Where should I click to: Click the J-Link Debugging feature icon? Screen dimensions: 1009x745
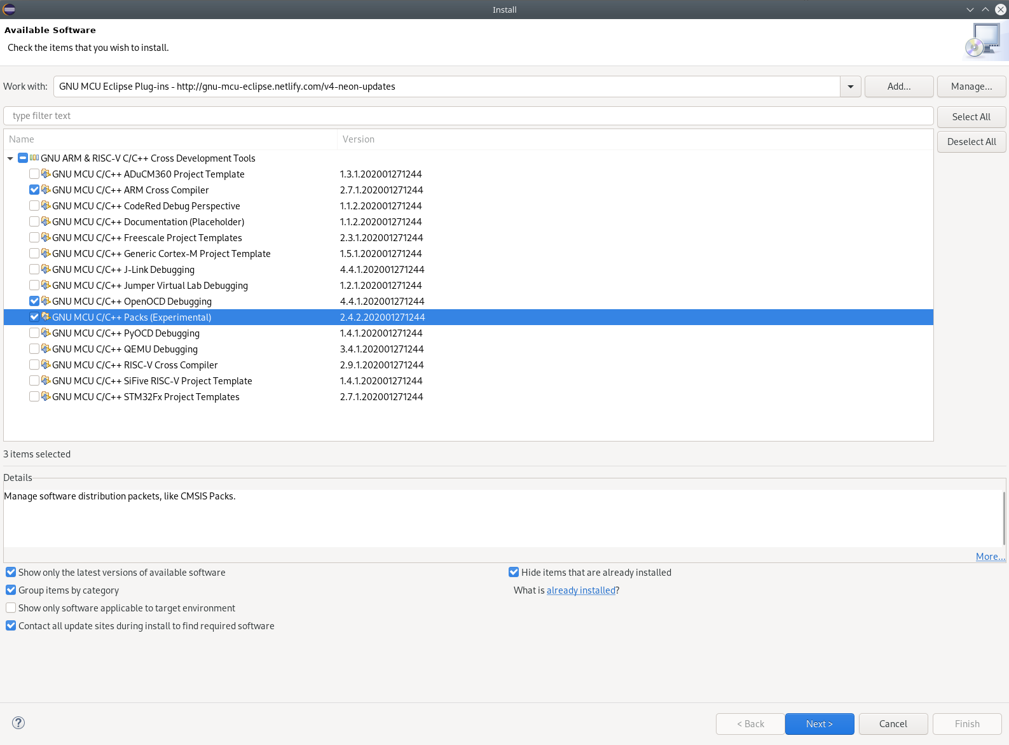tap(46, 269)
